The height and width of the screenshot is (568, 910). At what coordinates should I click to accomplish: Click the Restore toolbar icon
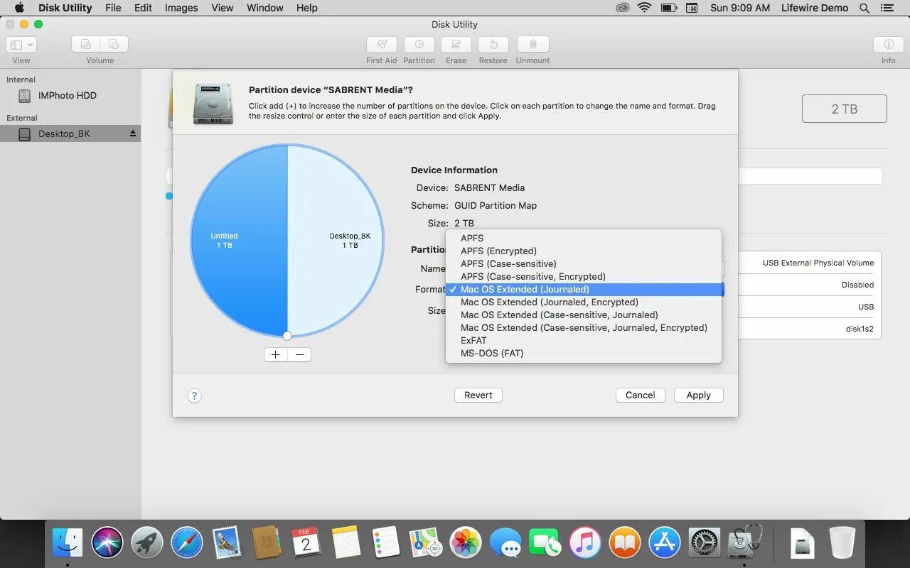(493, 44)
